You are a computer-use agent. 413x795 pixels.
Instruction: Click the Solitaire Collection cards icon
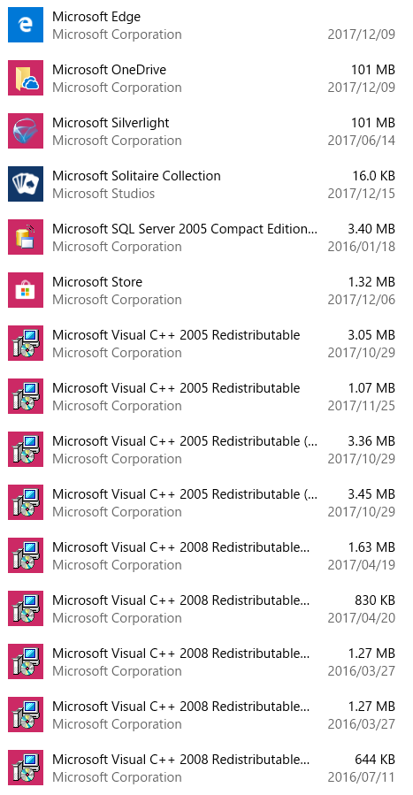[26, 184]
